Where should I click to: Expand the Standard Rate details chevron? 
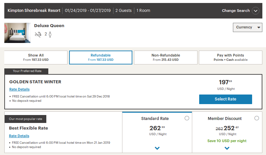(x=157, y=148)
